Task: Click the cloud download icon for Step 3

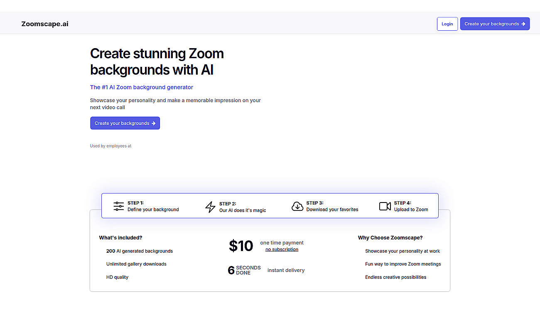Action: click(x=297, y=206)
